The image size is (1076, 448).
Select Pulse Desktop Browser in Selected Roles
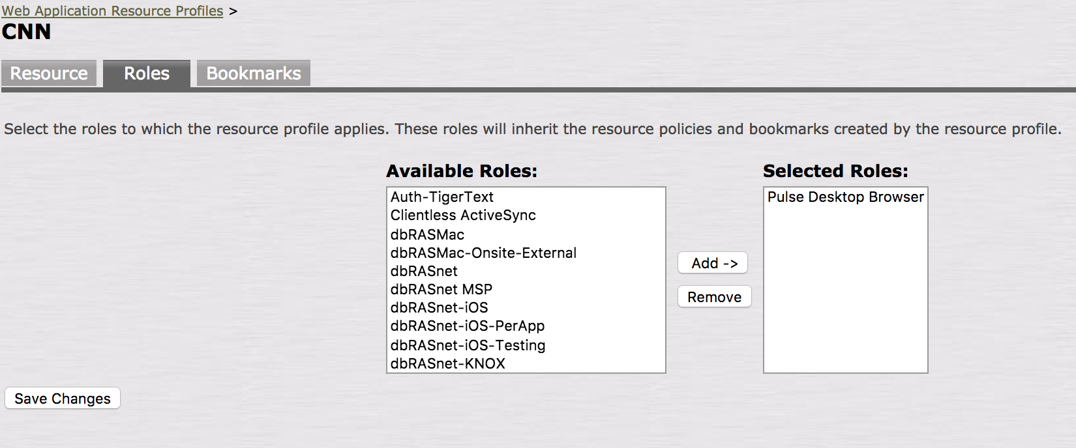[845, 197]
